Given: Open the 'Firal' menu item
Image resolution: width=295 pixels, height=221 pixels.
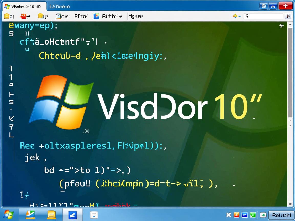Looking at the screenshot, I should point(81,16).
